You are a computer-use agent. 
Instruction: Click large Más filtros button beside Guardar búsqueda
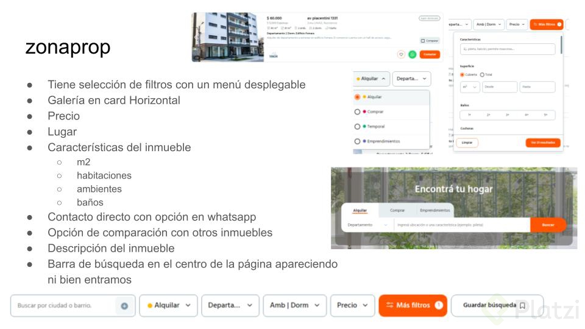pos(413,305)
